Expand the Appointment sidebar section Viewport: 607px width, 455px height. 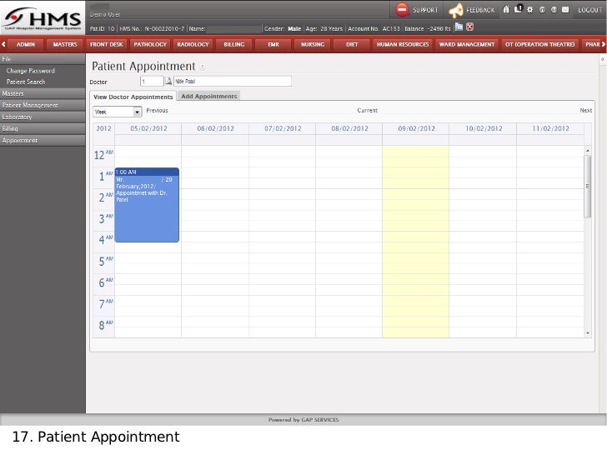point(43,141)
